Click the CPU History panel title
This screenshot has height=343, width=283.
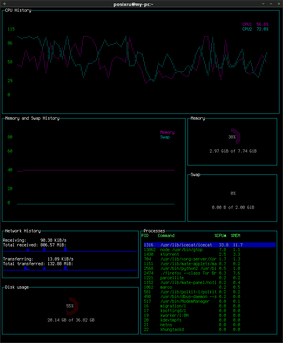click(x=18, y=10)
